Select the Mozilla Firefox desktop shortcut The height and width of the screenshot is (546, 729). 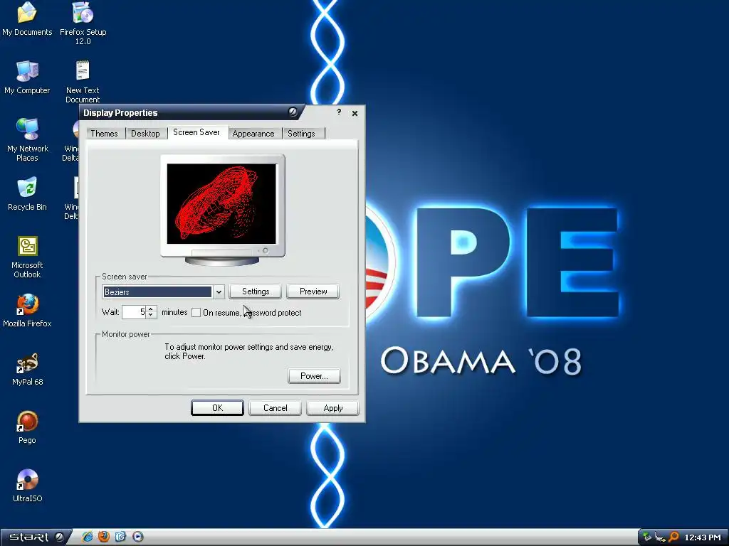(x=27, y=310)
